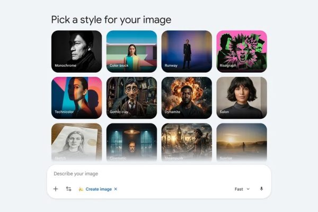Choose the Salon style thumbnail
Screen dimensions: 318x212
[x=242, y=97]
